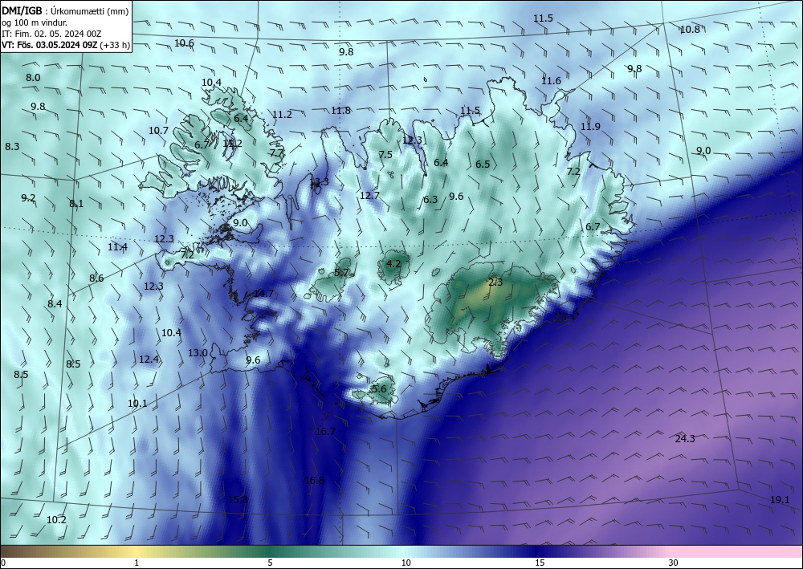
Task: Click the legend tick label 15
Action: point(540,563)
